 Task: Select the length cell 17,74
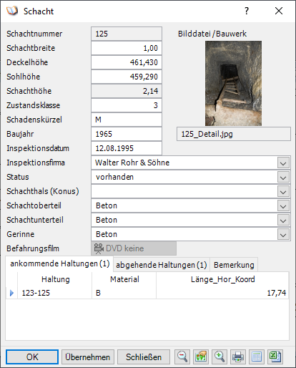point(222,293)
